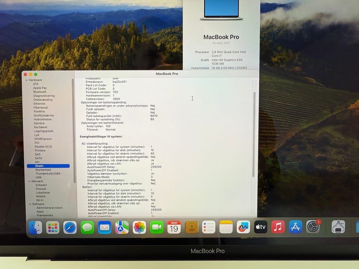The width and height of the screenshot is (359, 269).
Task: Select PCI in sidebar
Action: click(37, 143)
